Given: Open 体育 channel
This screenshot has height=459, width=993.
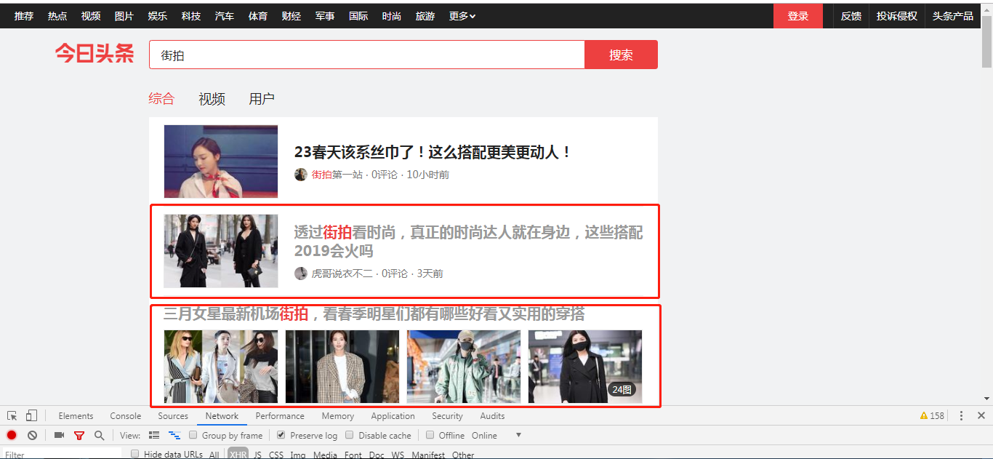Looking at the screenshot, I should coord(258,16).
